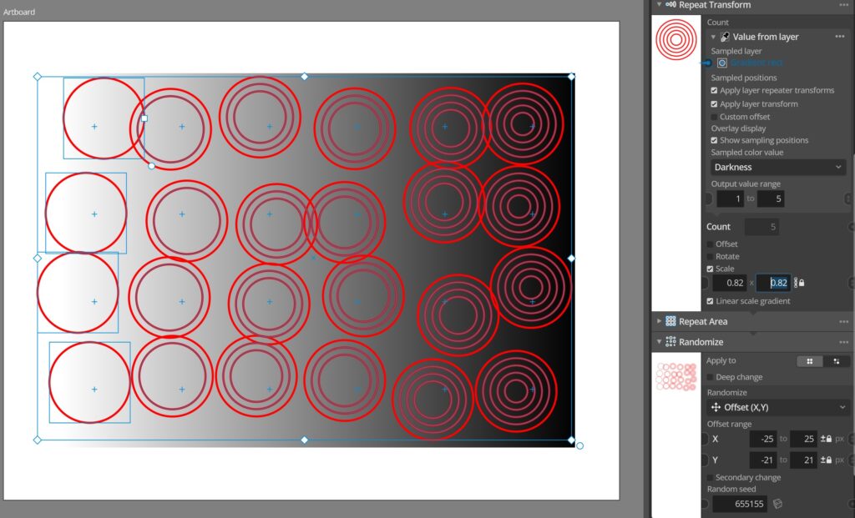Open the Randomize section ellipsis menu

pos(844,342)
